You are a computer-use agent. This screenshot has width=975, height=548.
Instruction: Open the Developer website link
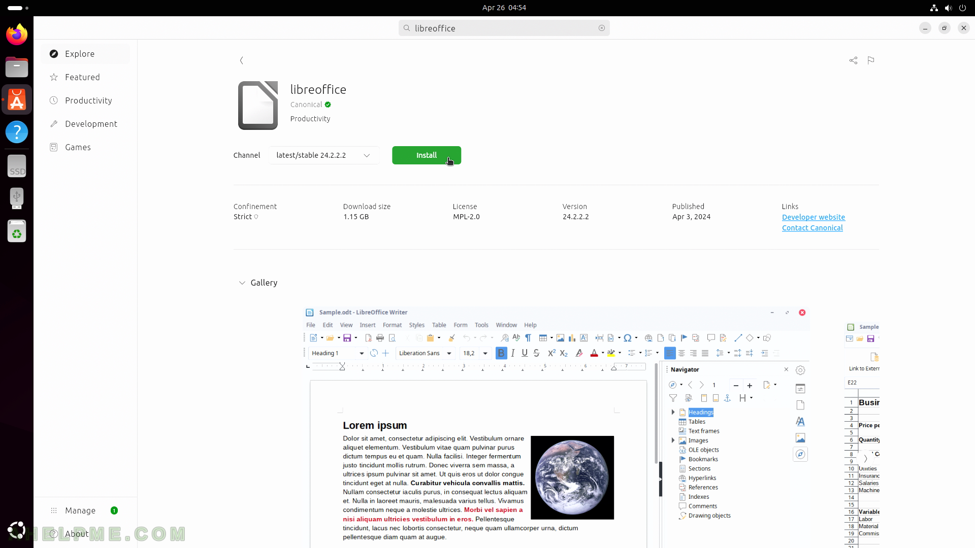(814, 217)
